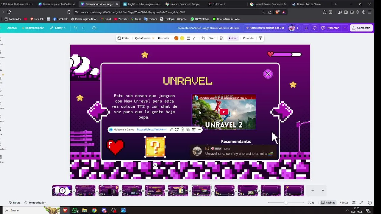Expand the Presentar options dropdown arrow
This screenshot has height=214, width=381.
pyautogui.click(x=345, y=28)
